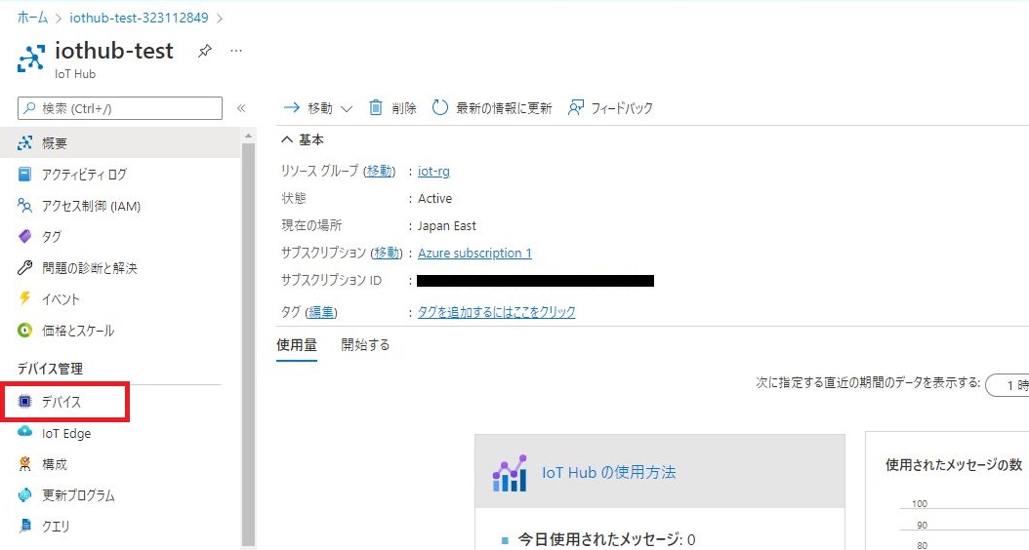Screen dimensions: 1029x550
Task: Switch to the 使用量 tab
Action: (297, 345)
